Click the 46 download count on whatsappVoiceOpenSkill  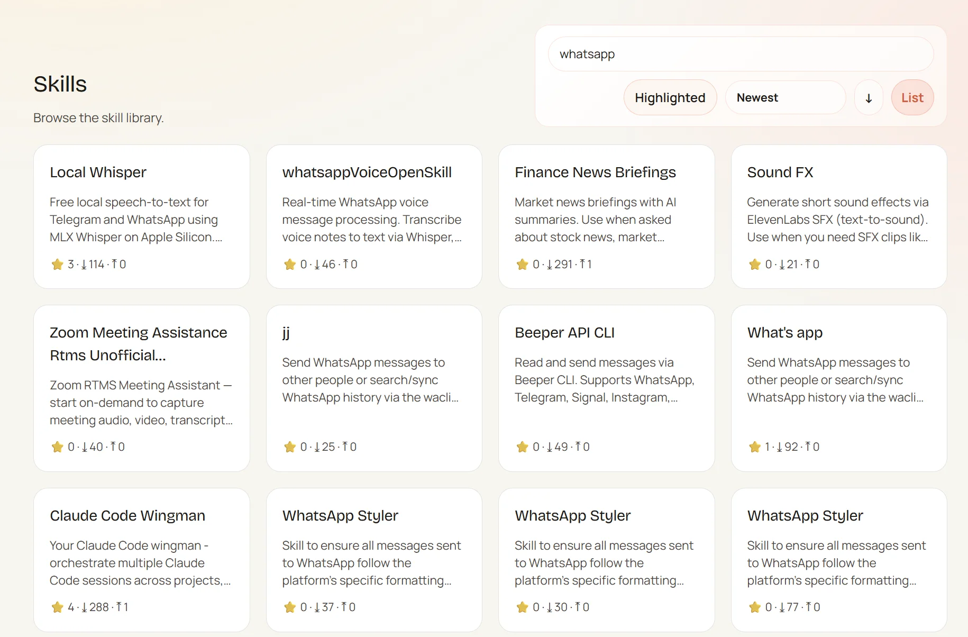point(325,264)
